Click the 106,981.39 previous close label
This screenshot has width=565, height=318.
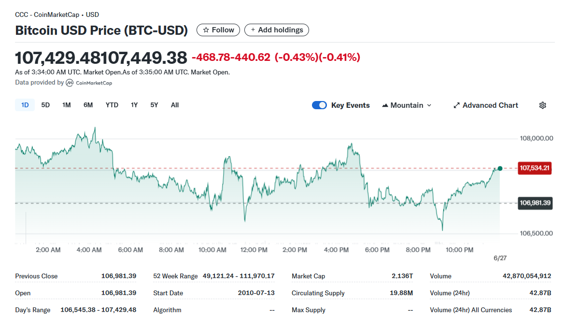pyautogui.click(x=535, y=203)
